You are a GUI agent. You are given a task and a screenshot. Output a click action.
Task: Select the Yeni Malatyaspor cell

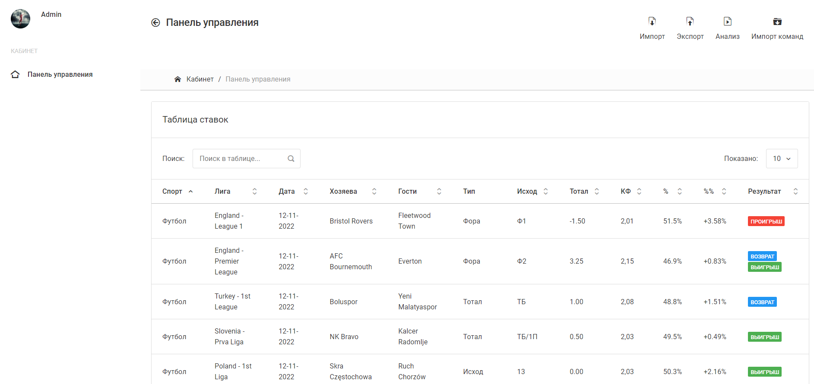point(418,302)
